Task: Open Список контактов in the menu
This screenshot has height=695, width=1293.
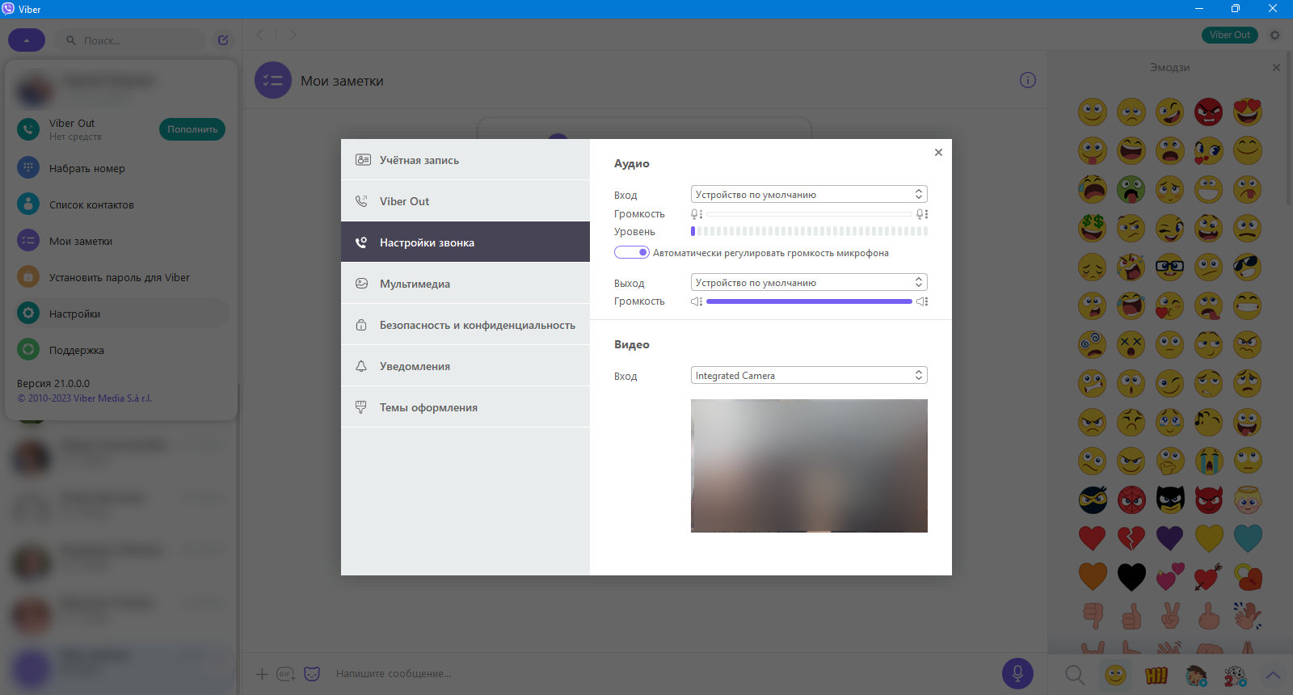Action: pyautogui.click(x=121, y=204)
